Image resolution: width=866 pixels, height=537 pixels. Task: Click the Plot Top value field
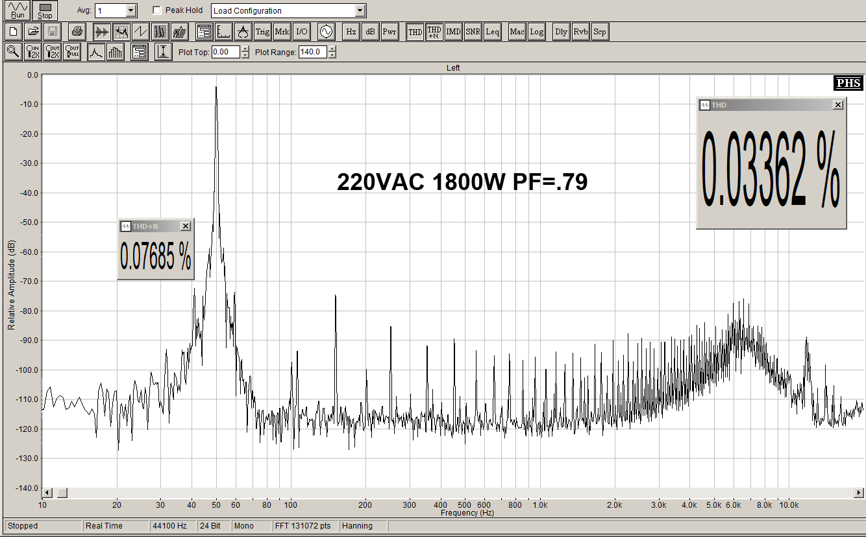pos(225,52)
